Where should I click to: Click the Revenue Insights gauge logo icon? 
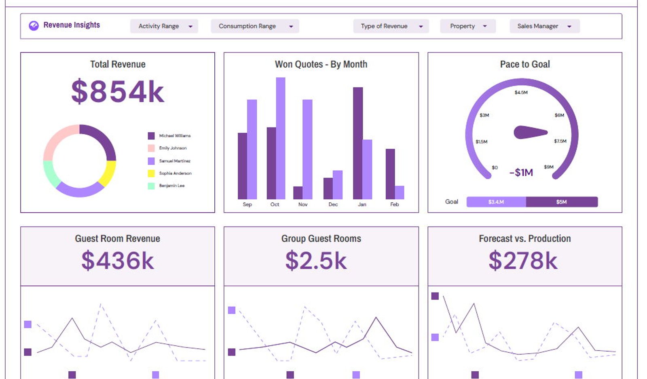pyautogui.click(x=34, y=25)
